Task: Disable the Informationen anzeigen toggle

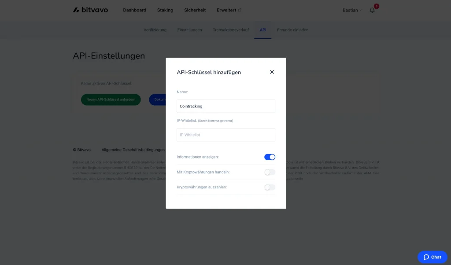Action: coord(270,157)
